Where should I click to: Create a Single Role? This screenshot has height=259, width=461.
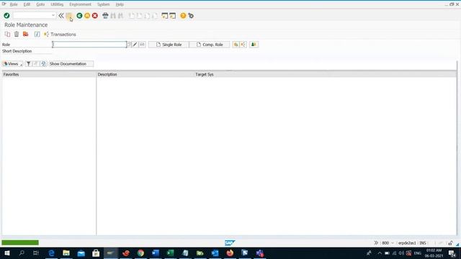[169, 45]
